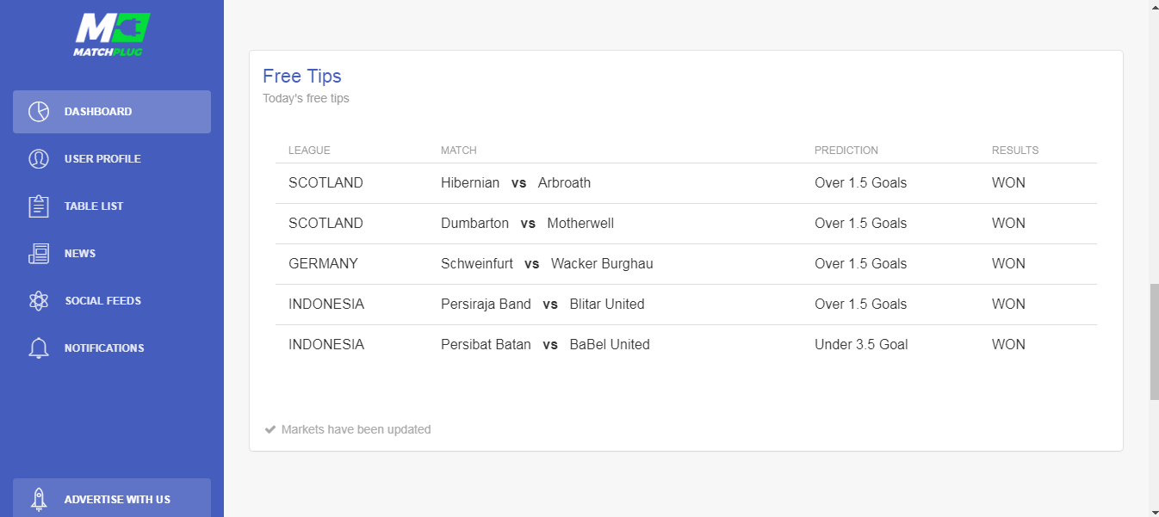
Task: Open the Social Feeds menu entry
Action: [x=112, y=301]
